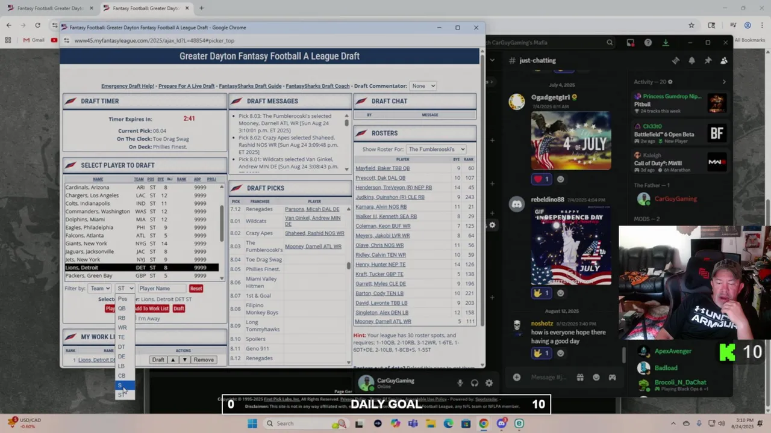Open Emergency Draft Help link
This screenshot has width=771, height=433.
(128, 86)
